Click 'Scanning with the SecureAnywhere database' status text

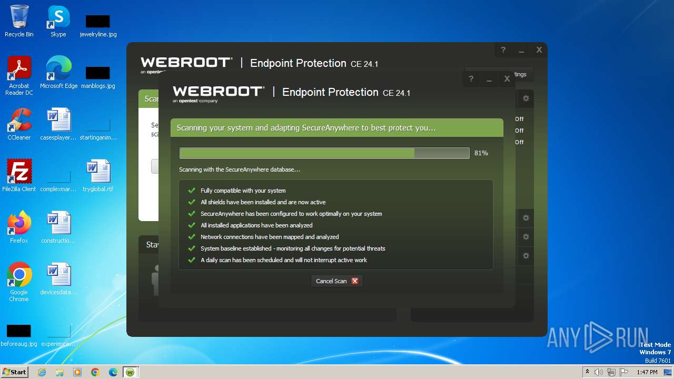tap(240, 169)
